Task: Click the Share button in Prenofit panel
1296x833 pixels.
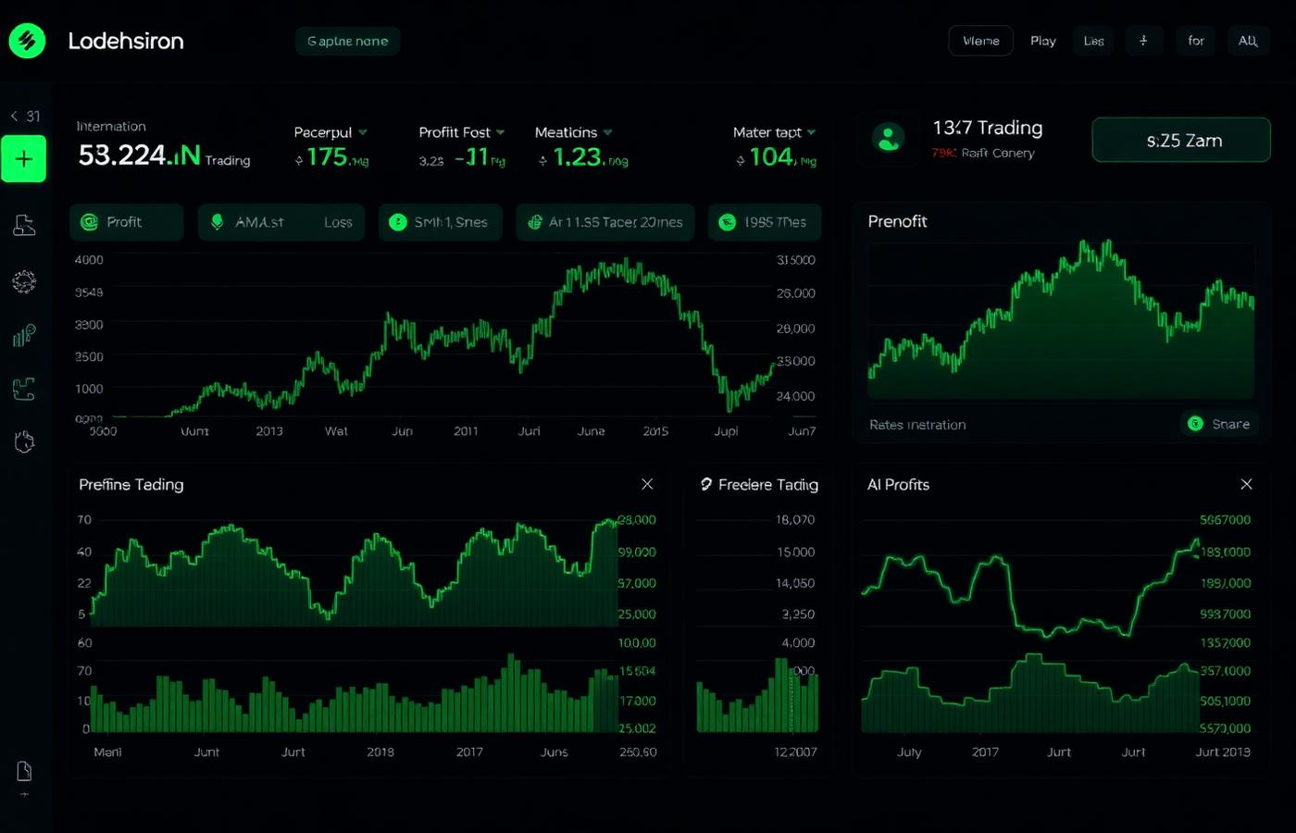Action: pyautogui.click(x=1220, y=424)
